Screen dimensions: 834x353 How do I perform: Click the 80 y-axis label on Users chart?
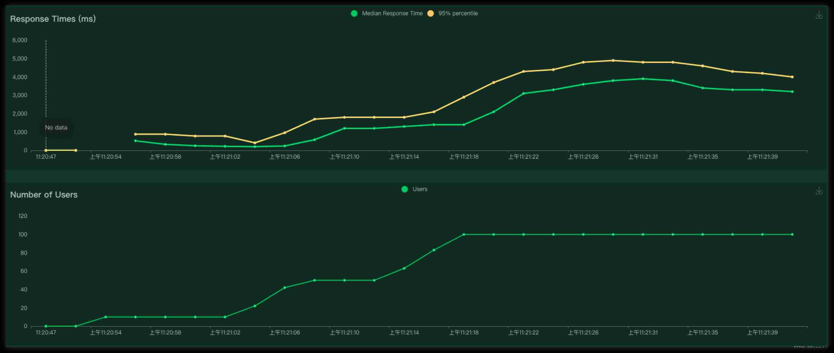pos(24,253)
